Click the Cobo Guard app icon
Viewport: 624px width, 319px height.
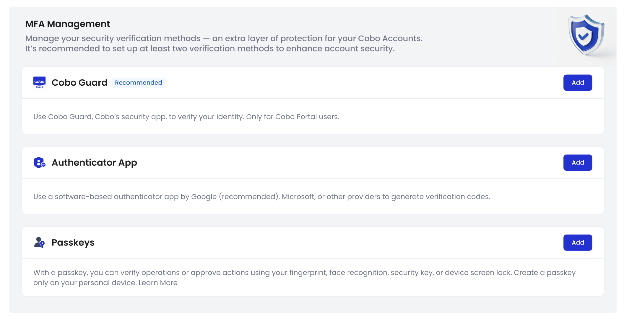[x=39, y=82]
